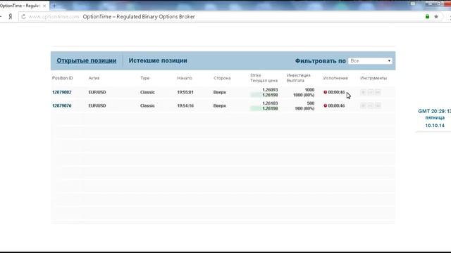Image resolution: width=451 pixels, height=253 pixels.
Task: Click 'Classic' type in row 12079076
Action: (x=147, y=105)
